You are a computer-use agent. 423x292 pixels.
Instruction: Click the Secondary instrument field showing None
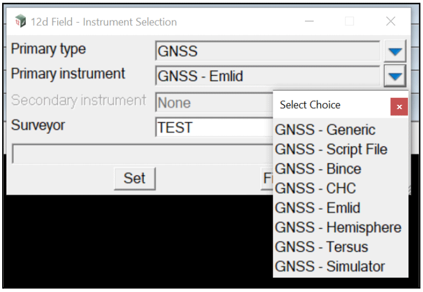click(214, 102)
